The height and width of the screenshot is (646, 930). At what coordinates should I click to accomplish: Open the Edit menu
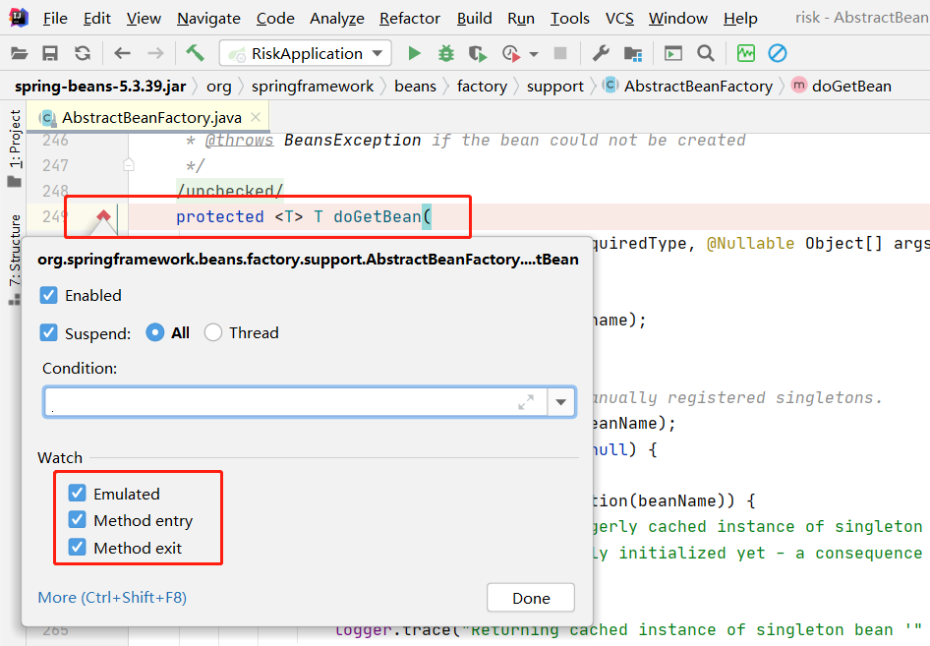(x=96, y=19)
